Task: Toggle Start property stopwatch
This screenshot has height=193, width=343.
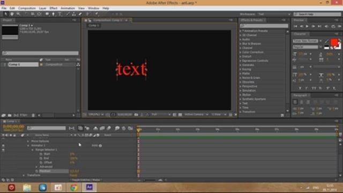Action: point(41,154)
